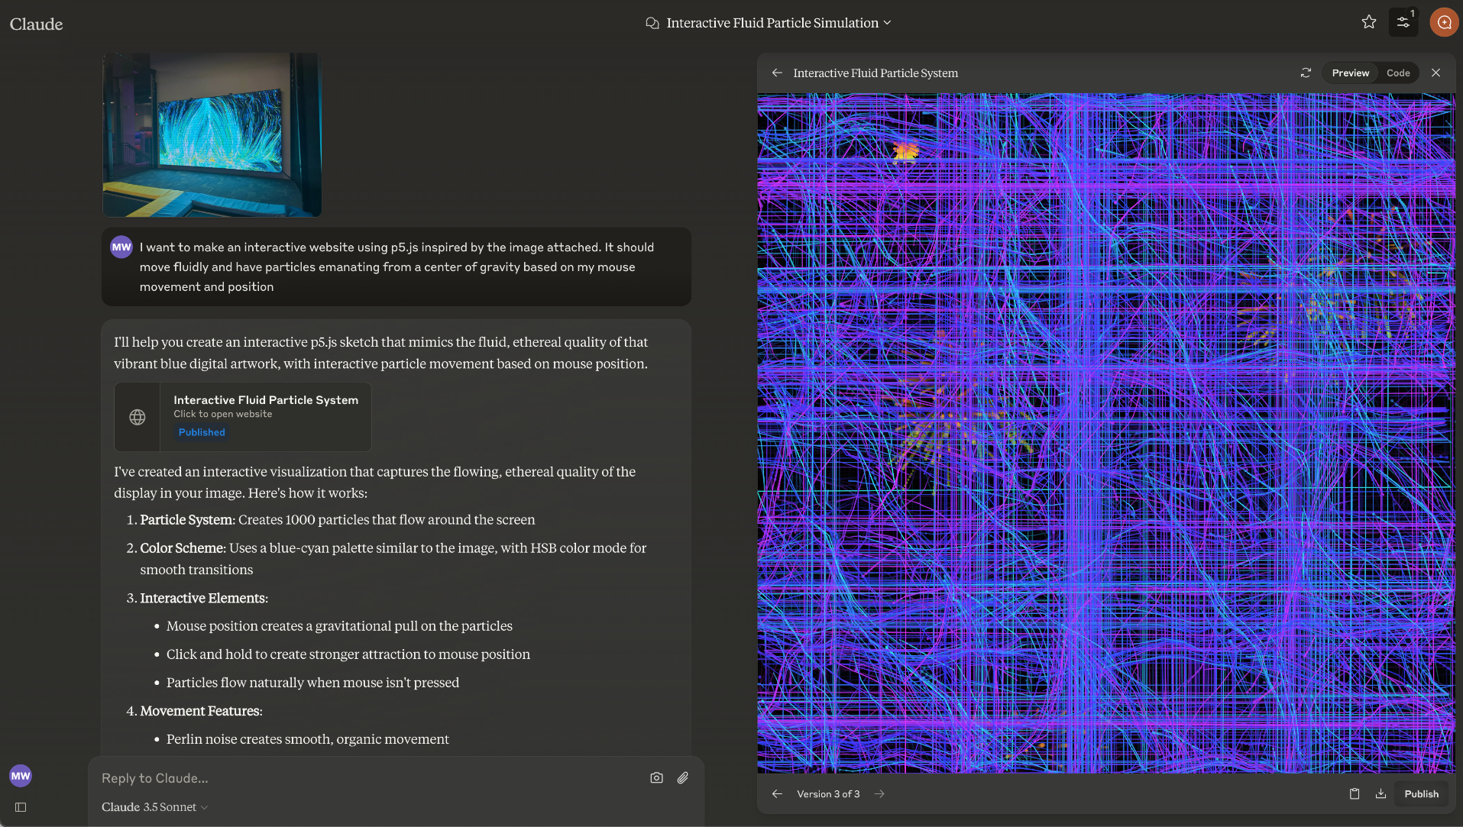Toggle the sidebar panel open
Image resolution: width=1463 pixels, height=827 pixels.
coord(21,807)
